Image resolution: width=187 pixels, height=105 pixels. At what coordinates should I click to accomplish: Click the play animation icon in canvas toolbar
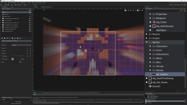(x=140, y=10)
